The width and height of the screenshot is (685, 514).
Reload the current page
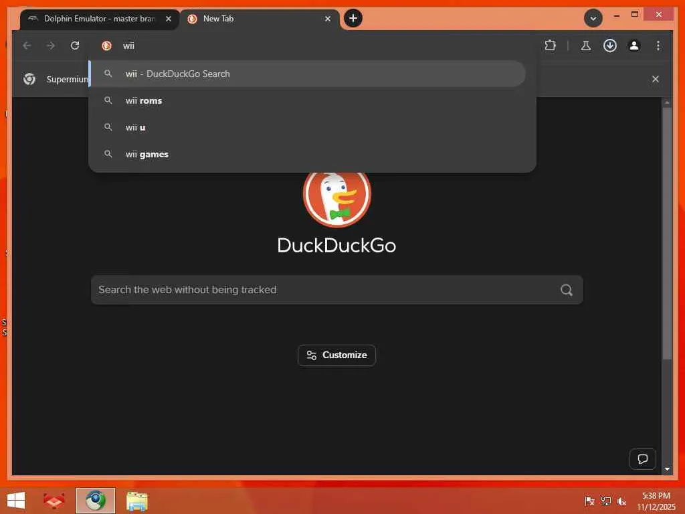pos(75,46)
